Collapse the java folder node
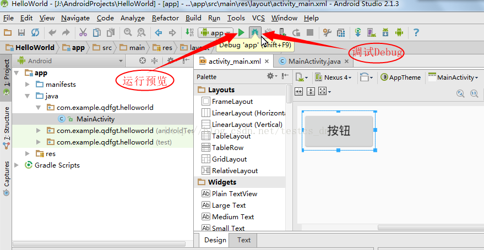 point(28,96)
